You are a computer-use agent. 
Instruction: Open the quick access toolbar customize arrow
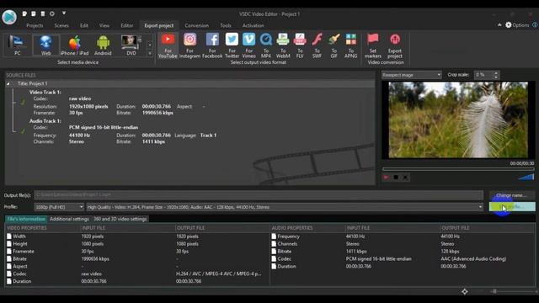[64, 13]
